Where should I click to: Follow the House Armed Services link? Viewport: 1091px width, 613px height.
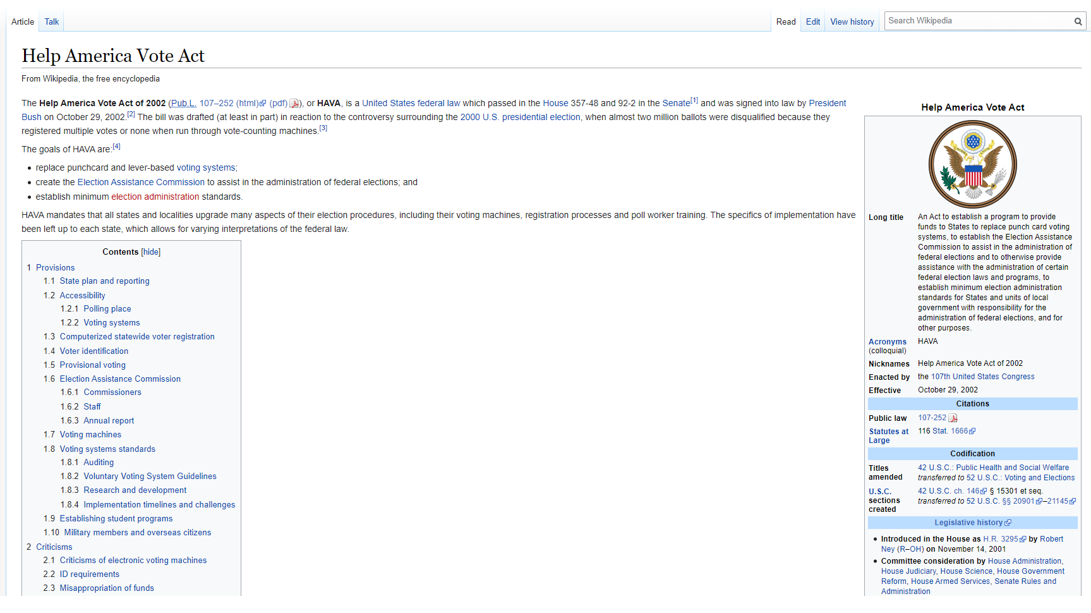951,581
